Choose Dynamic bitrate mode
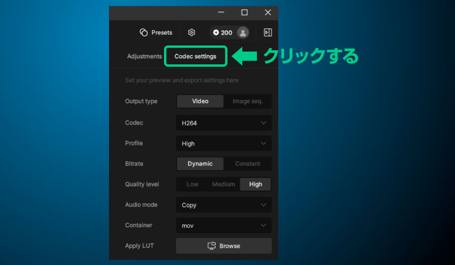The height and width of the screenshot is (265, 455). tap(200, 164)
